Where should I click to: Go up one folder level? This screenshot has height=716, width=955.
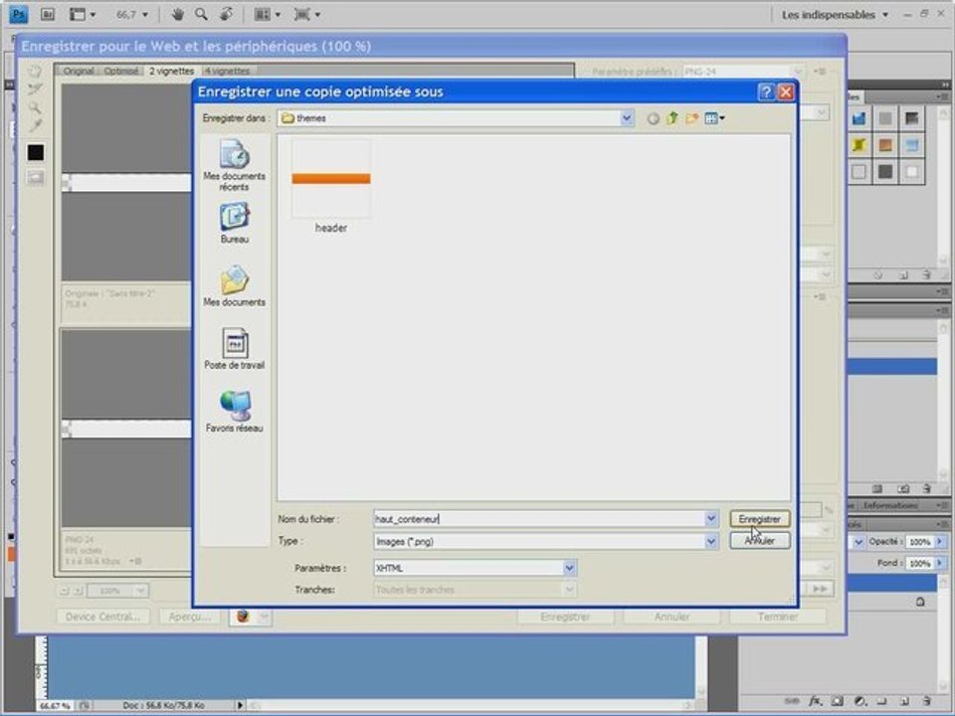pyautogui.click(x=672, y=118)
